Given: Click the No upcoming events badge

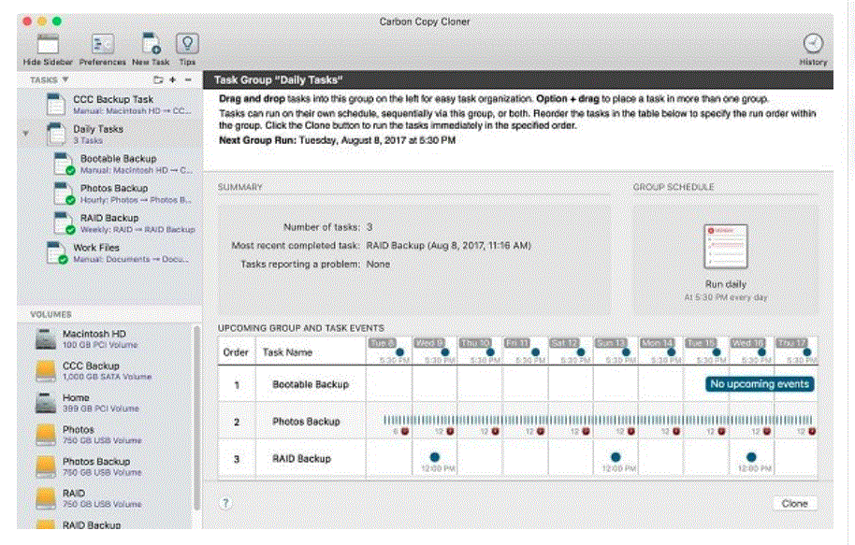Looking at the screenshot, I should click(760, 384).
